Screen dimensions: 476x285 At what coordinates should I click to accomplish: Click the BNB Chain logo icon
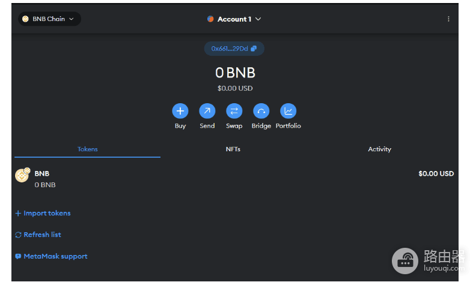[x=25, y=19]
